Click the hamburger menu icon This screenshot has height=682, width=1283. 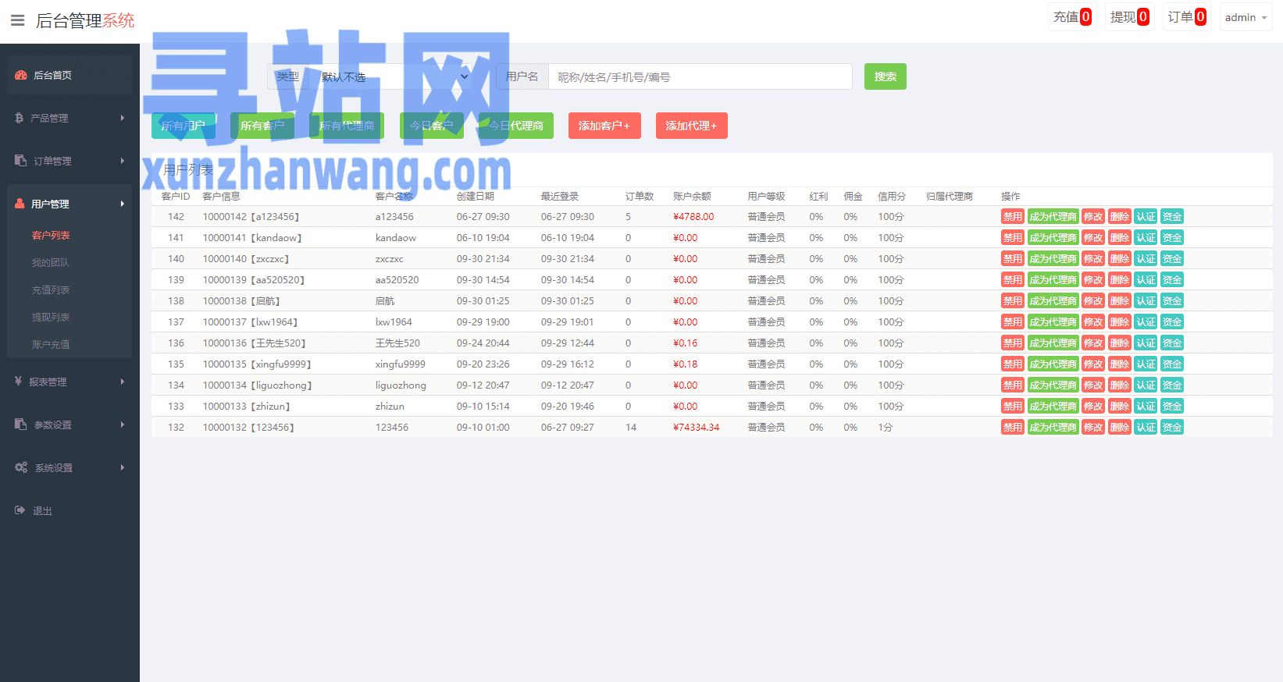[17, 20]
